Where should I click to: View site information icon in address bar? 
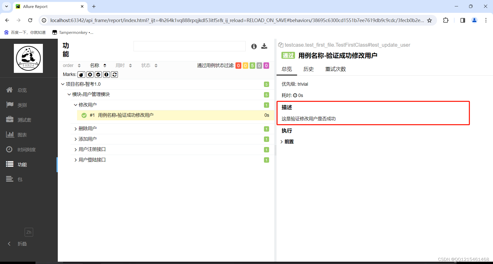coord(44,20)
